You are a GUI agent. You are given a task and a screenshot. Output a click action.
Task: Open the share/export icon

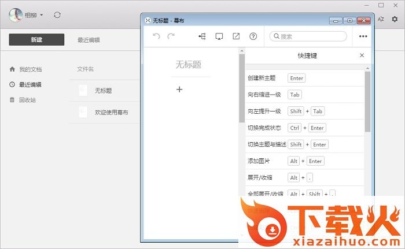click(236, 36)
